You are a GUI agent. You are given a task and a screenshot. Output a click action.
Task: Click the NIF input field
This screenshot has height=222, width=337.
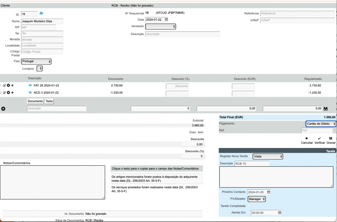pos(38,28)
